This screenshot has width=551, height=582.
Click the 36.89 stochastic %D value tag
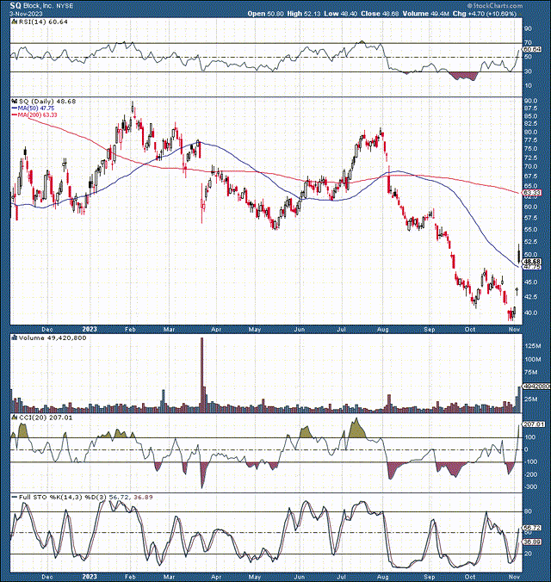tap(530, 542)
